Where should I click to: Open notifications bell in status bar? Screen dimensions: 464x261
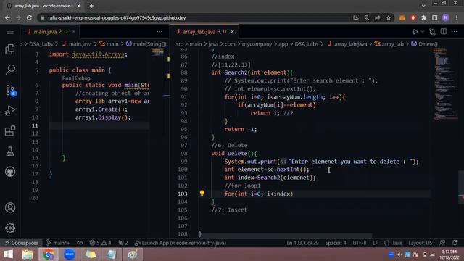(x=455, y=243)
